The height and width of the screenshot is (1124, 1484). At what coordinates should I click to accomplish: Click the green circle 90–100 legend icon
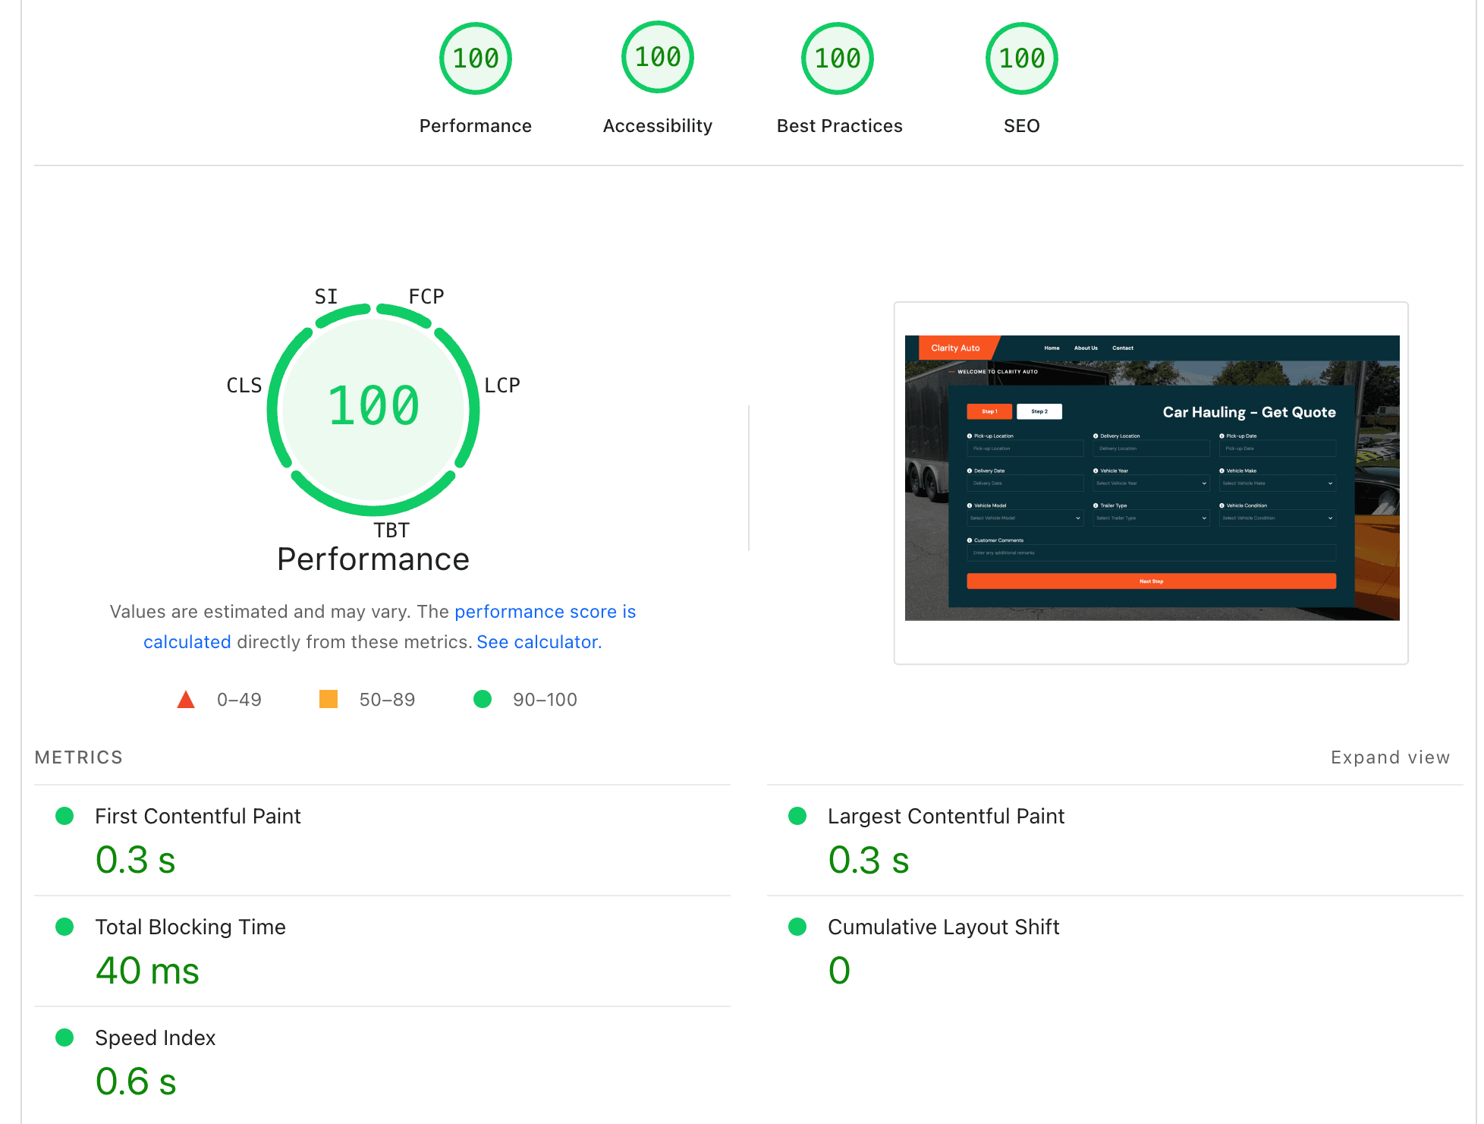coord(483,699)
